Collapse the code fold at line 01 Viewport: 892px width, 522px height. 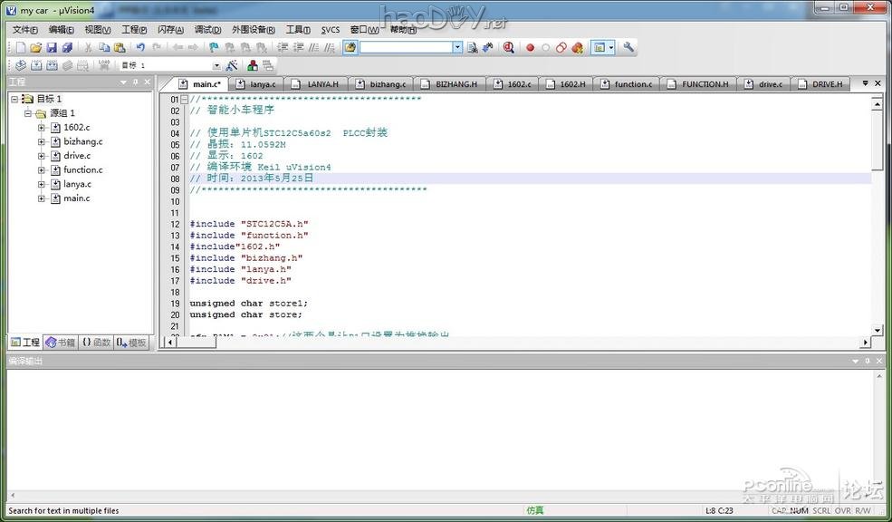pos(185,99)
